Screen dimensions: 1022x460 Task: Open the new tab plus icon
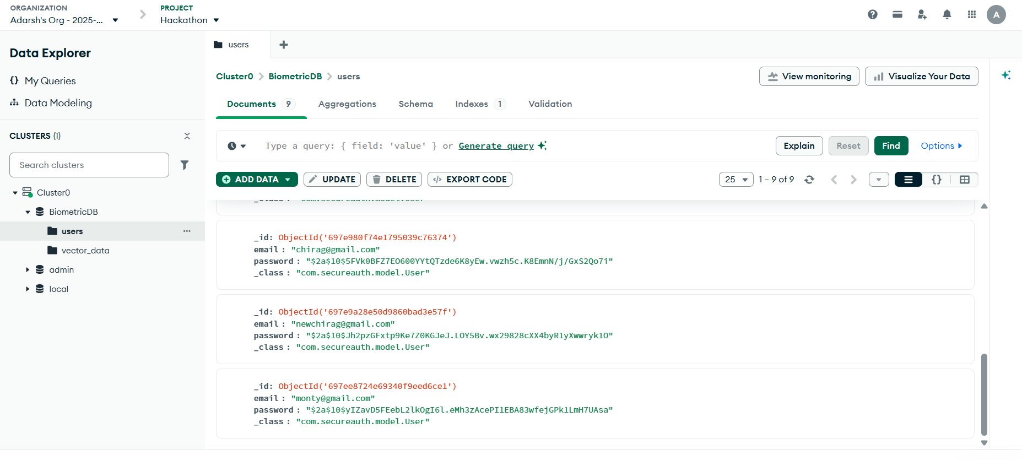click(284, 45)
